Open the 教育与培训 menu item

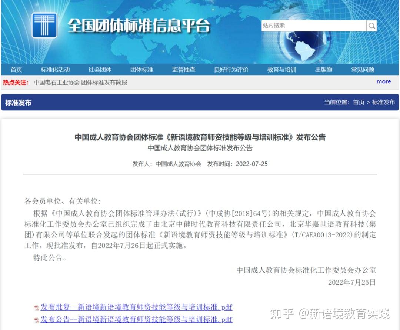pyautogui.click(x=281, y=70)
